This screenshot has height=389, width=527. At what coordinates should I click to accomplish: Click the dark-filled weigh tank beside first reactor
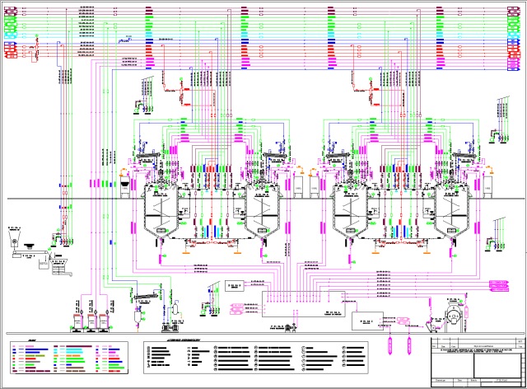pos(124,188)
